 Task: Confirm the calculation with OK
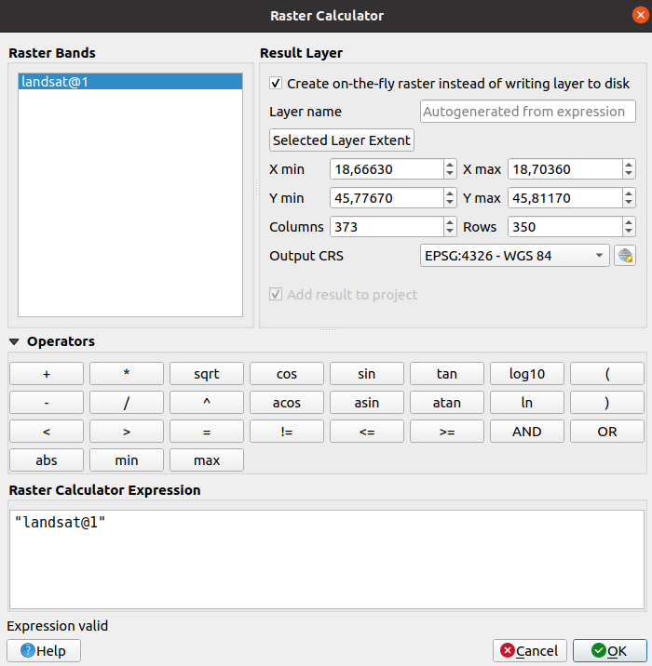pyautogui.click(x=609, y=650)
